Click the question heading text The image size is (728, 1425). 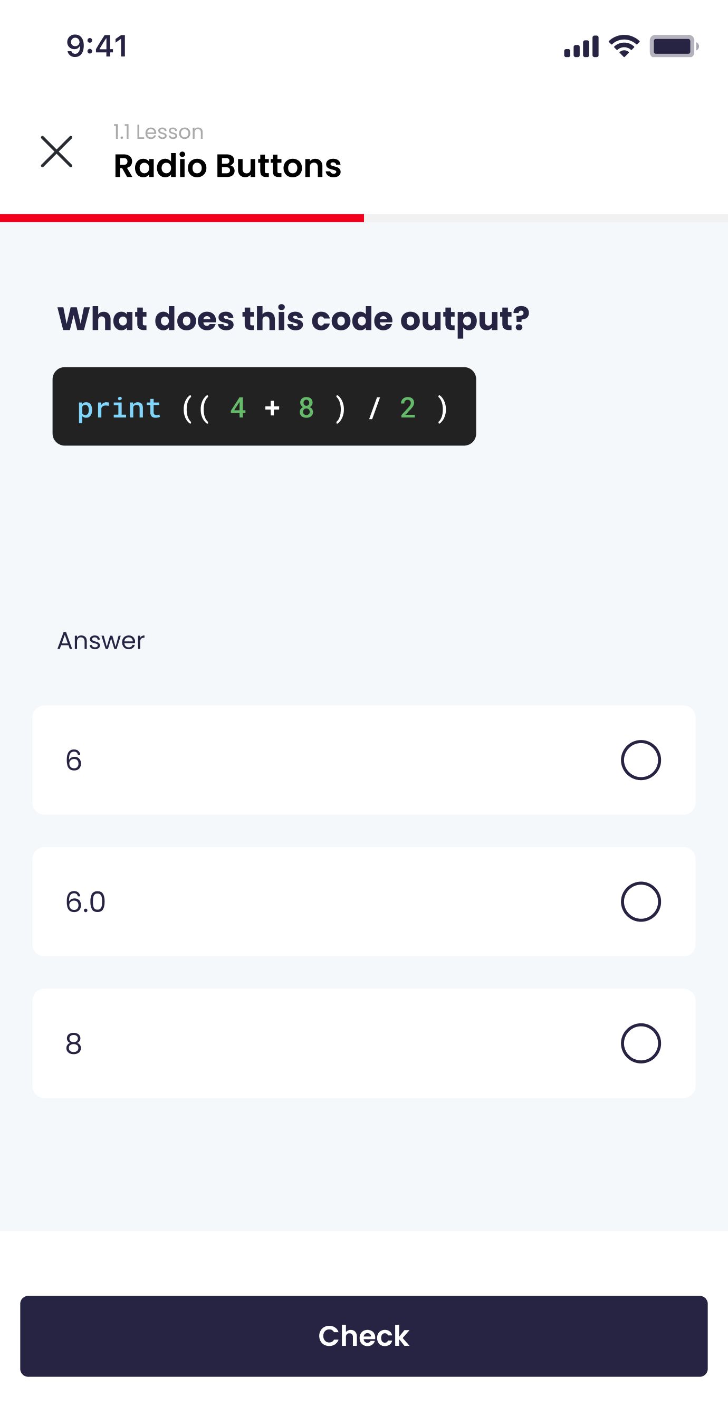pyautogui.click(x=293, y=320)
